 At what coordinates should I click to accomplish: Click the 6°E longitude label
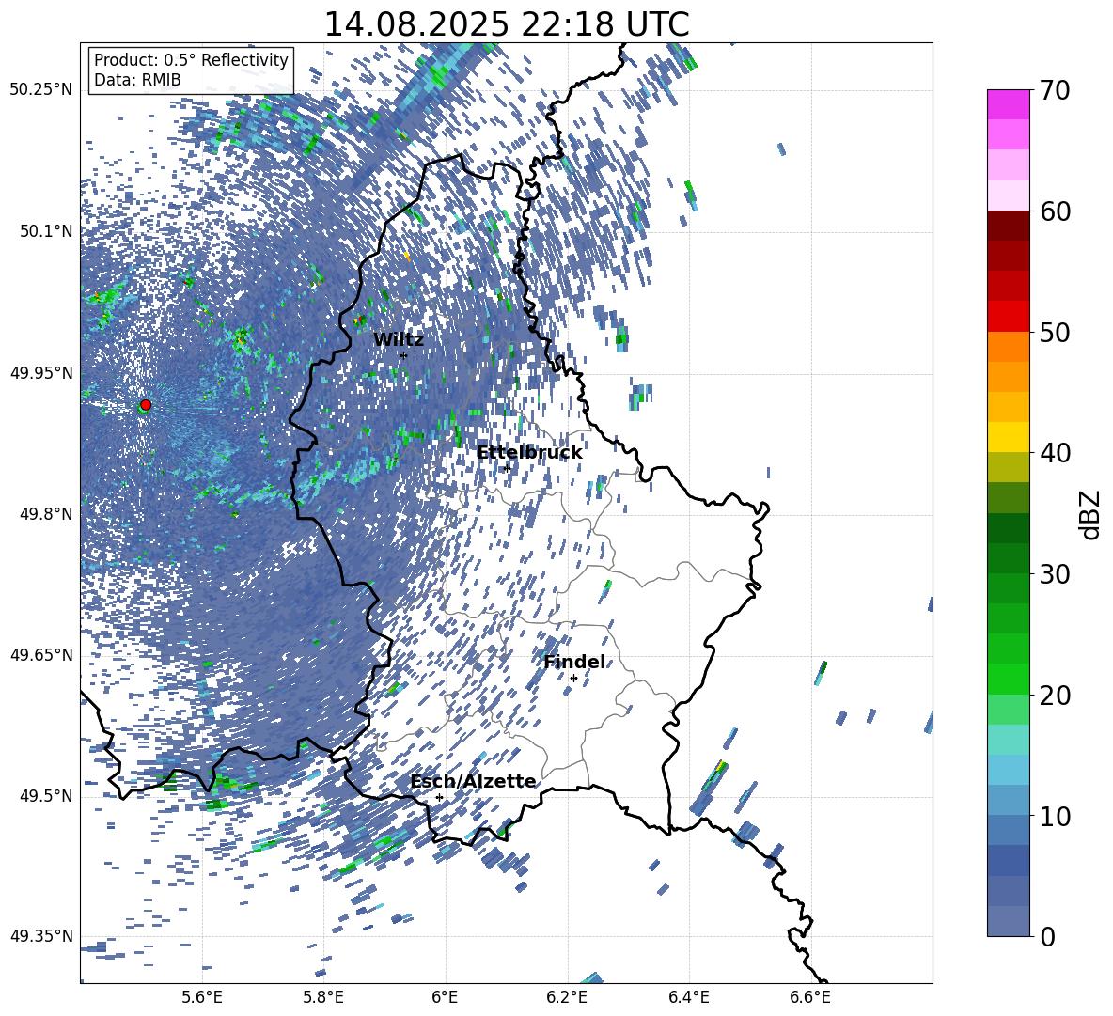point(445,997)
